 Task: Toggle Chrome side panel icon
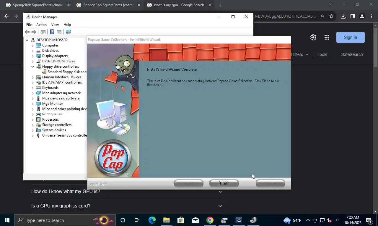[x=352, y=16]
